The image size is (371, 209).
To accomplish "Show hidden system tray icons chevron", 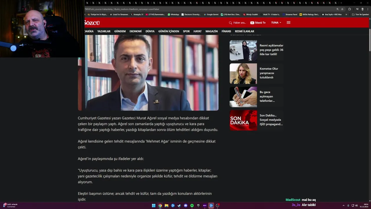I will 344,206.
